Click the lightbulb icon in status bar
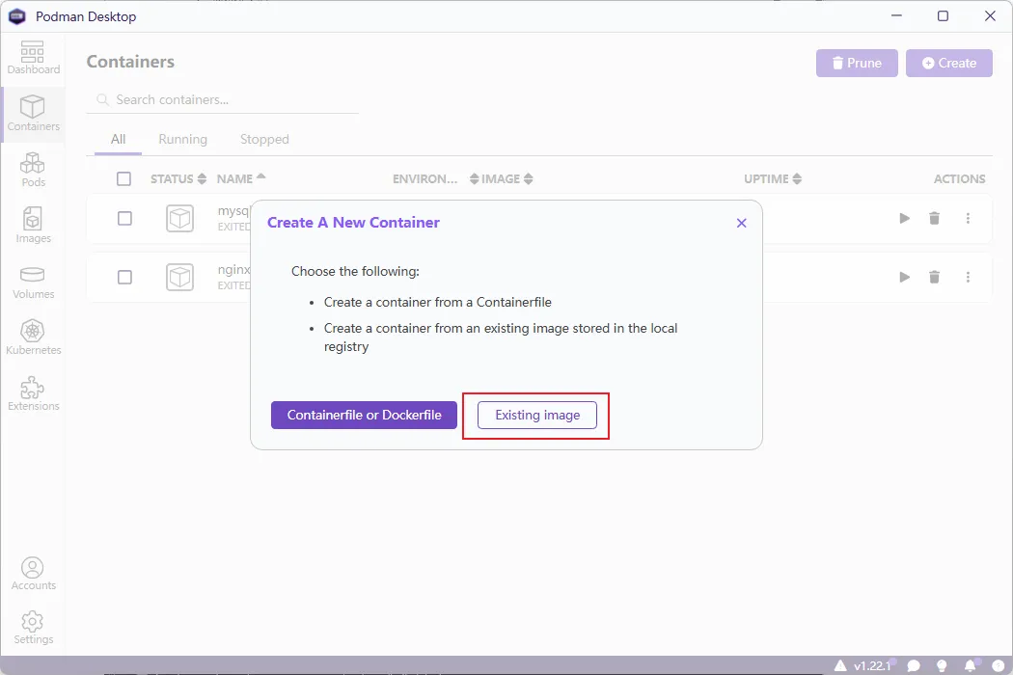This screenshot has height=675, width=1013. pos(943,665)
